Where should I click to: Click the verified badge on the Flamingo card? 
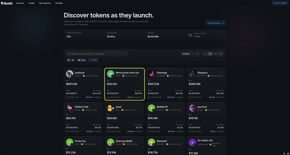(168, 76)
